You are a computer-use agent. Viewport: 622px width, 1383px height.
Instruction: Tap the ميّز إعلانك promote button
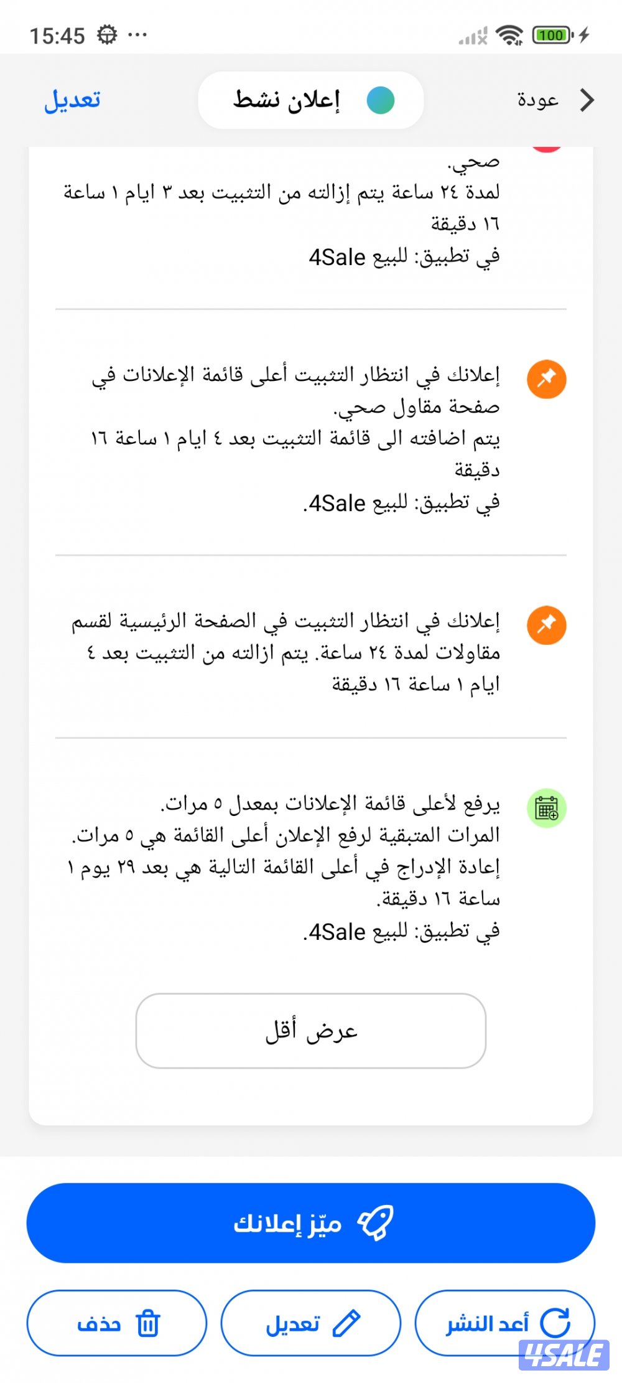coord(311,1223)
